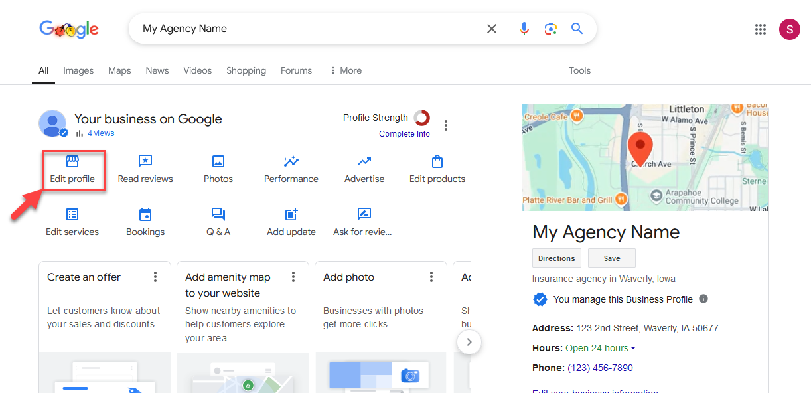
Task: Open the Photos shortcut icon
Action: pyautogui.click(x=218, y=161)
